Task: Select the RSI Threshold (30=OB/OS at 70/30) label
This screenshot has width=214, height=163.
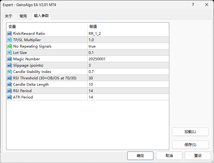Action: (x=45, y=78)
